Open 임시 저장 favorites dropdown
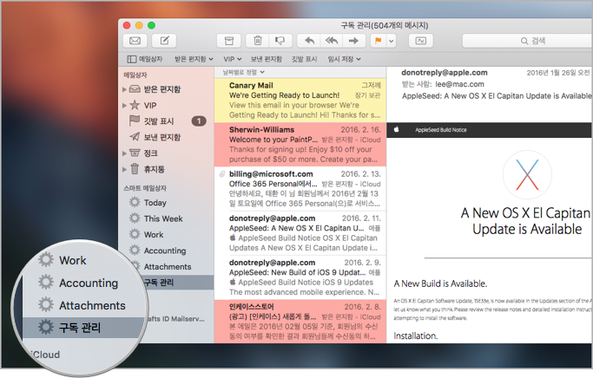The height and width of the screenshot is (378, 593). click(344, 59)
